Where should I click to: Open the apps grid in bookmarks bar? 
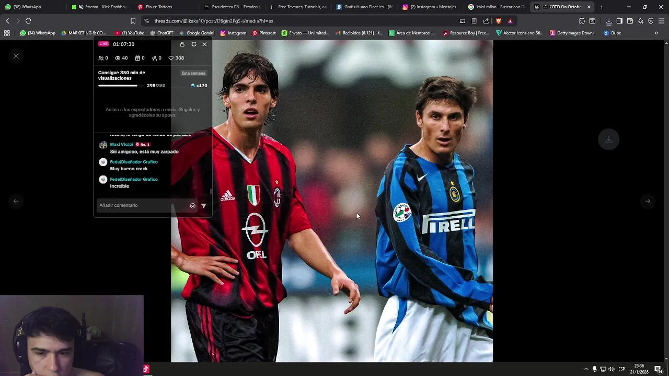7,33
